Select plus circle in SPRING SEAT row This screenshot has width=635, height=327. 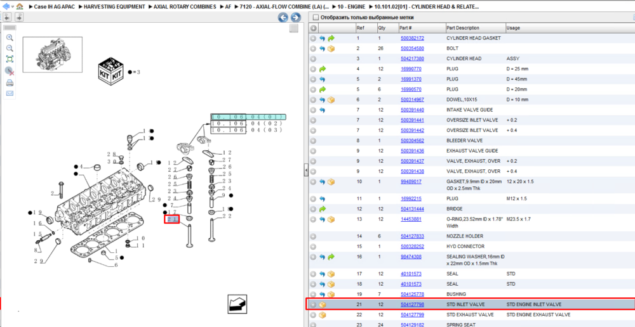pyautogui.click(x=313, y=324)
